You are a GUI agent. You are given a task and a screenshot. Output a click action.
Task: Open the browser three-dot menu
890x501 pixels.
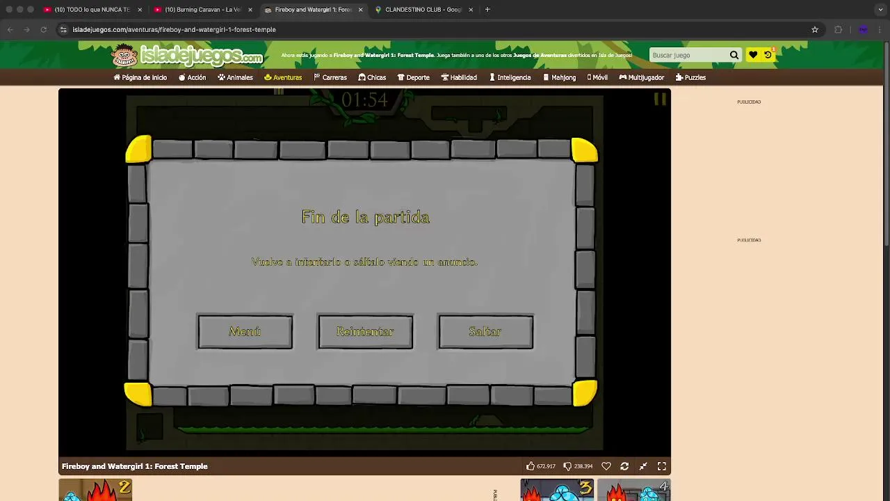point(880,29)
